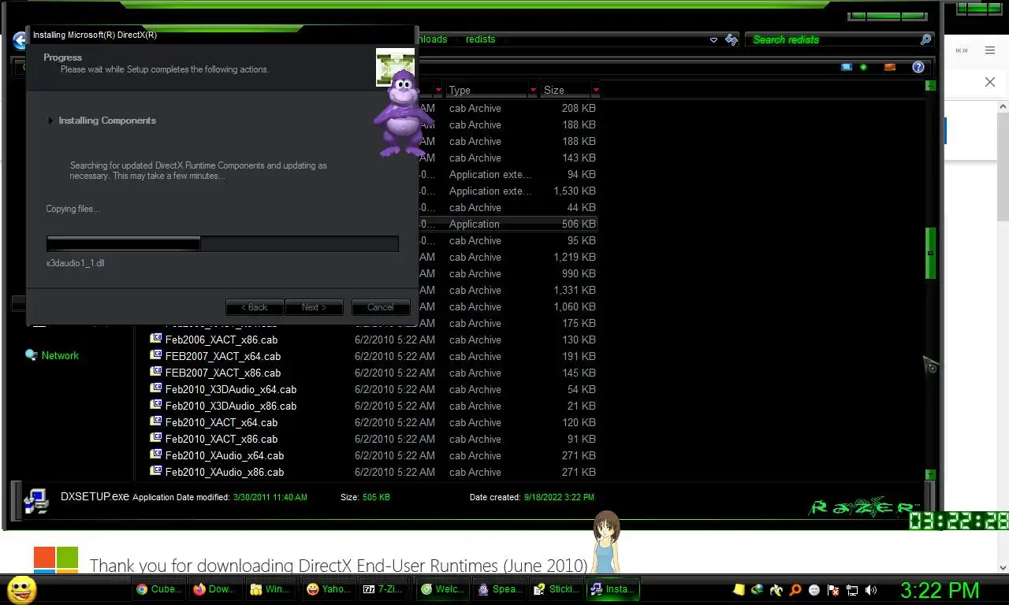Click the DXSETUP.exe icon in details pane
1009x605 pixels.
point(35,501)
